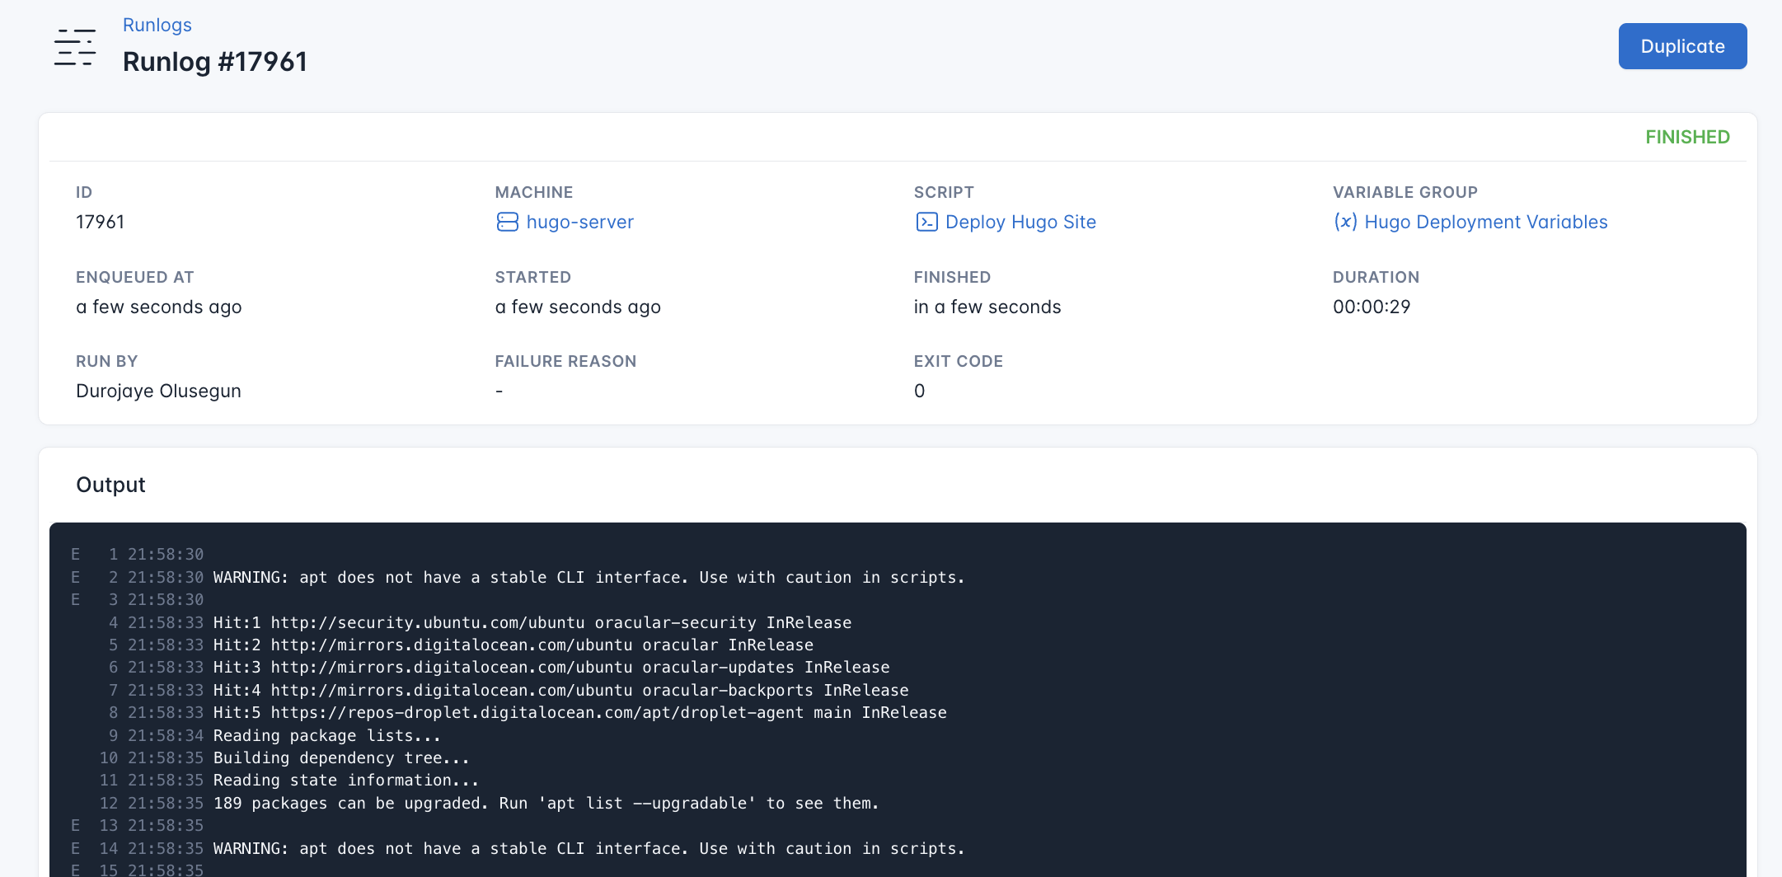Viewport: 1782px width, 877px height.
Task: Click the Output section heading
Action: point(110,485)
